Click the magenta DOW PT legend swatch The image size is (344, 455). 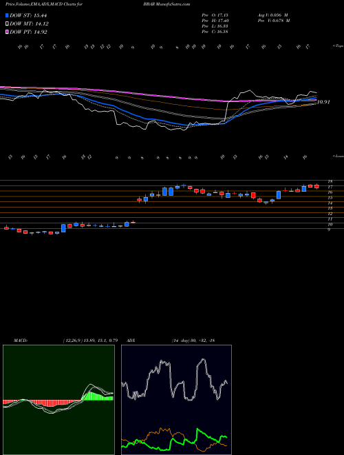tap(7, 32)
